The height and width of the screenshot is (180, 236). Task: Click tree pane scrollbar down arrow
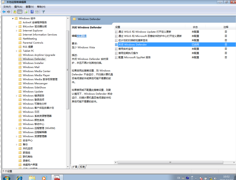point(68,167)
